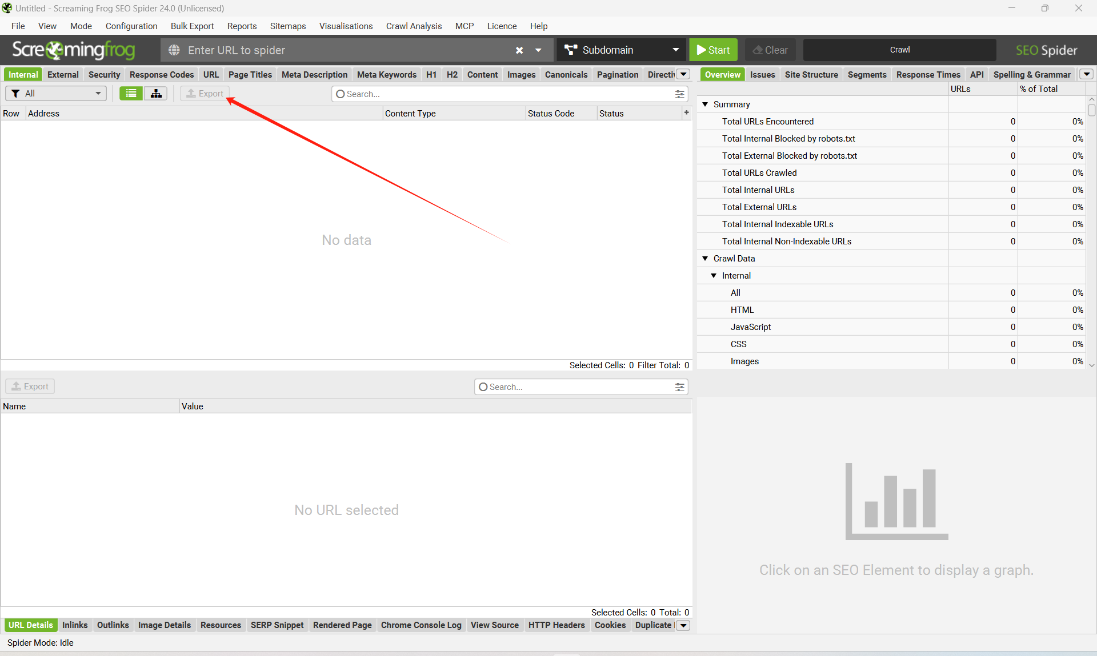Open the Licence menu
The image size is (1097, 656).
click(x=502, y=26)
